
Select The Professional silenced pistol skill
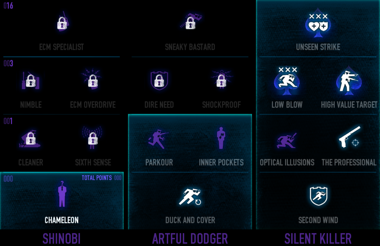349,137
